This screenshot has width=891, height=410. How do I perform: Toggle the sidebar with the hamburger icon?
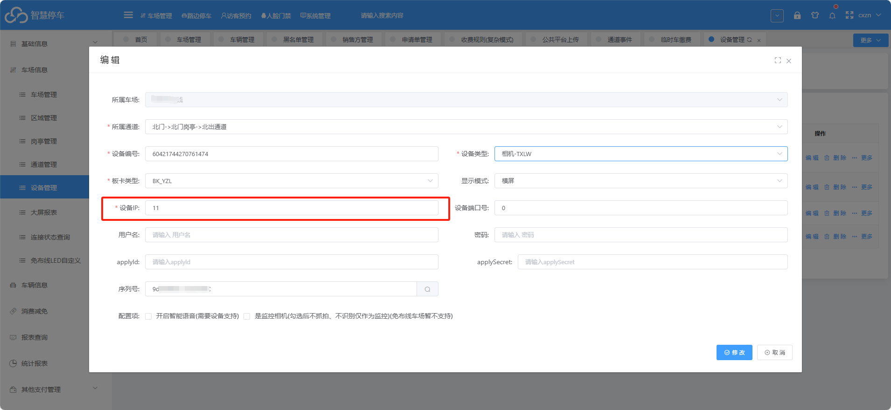128,15
